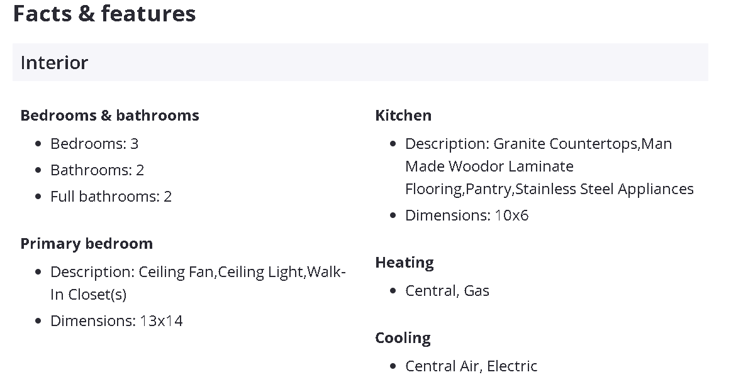Select the Granite Countertops text
Image resolution: width=731 pixels, height=387 pixels.
[566, 144]
